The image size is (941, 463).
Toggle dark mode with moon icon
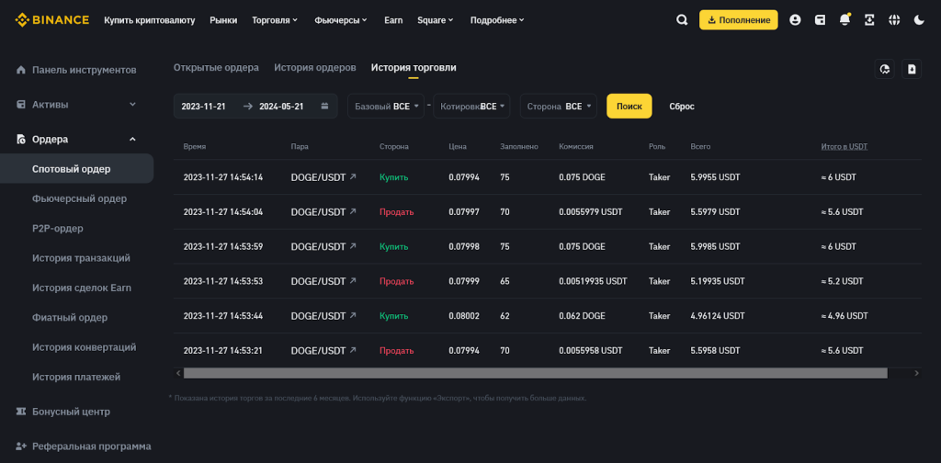pyautogui.click(x=919, y=20)
